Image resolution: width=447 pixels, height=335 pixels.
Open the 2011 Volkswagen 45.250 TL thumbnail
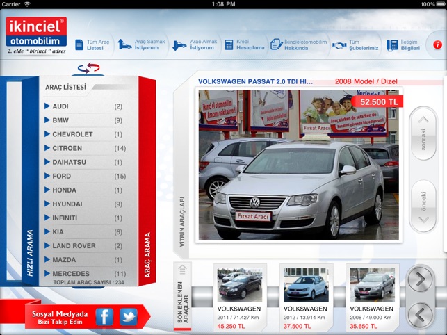click(x=240, y=284)
